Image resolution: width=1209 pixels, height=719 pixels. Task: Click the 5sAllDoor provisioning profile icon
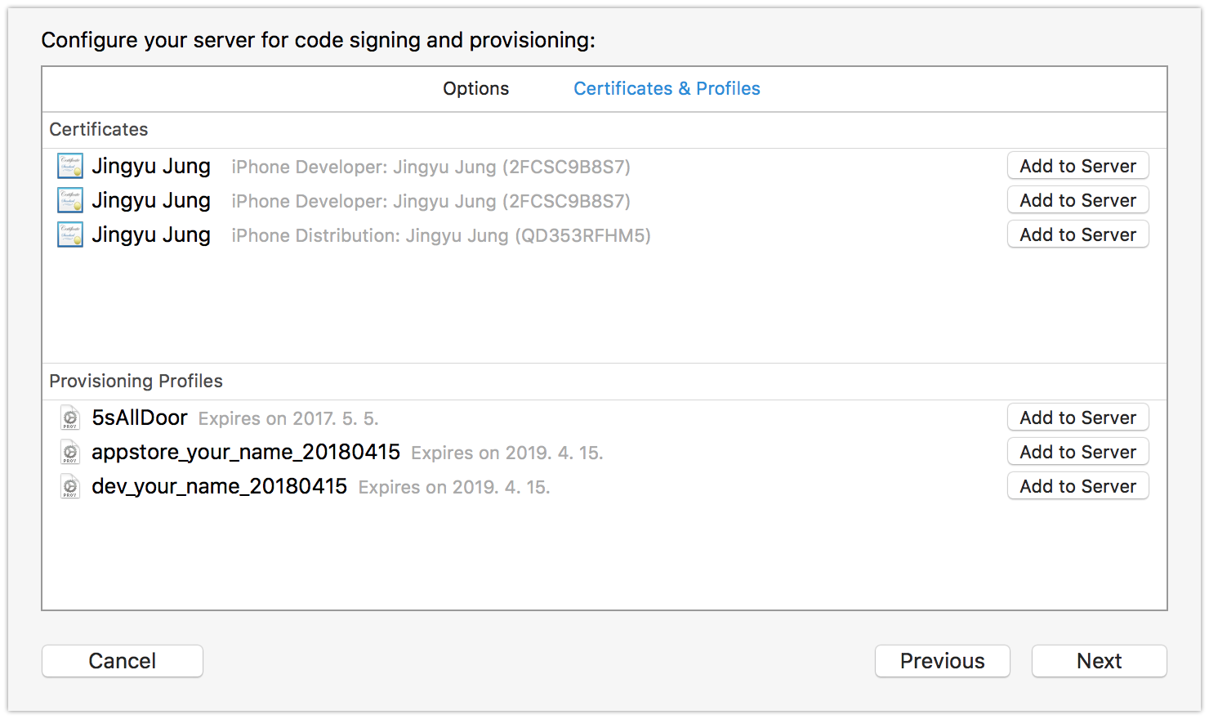point(70,418)
